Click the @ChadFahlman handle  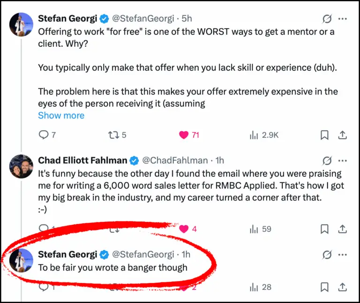[x=173, y=160]
